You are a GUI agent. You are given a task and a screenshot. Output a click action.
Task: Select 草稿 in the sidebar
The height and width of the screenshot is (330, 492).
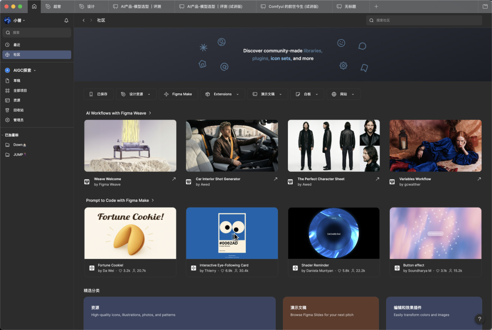[17, 81]
